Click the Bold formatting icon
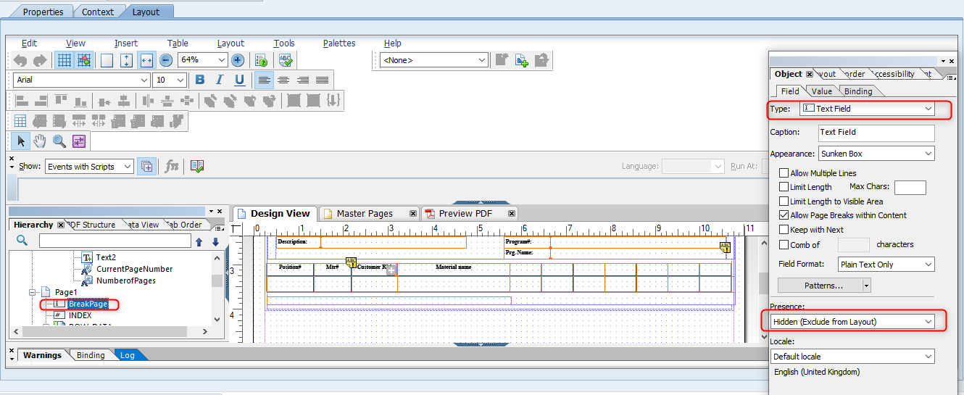This screenshot has width=964, height=395. click(x=200, y=80)
